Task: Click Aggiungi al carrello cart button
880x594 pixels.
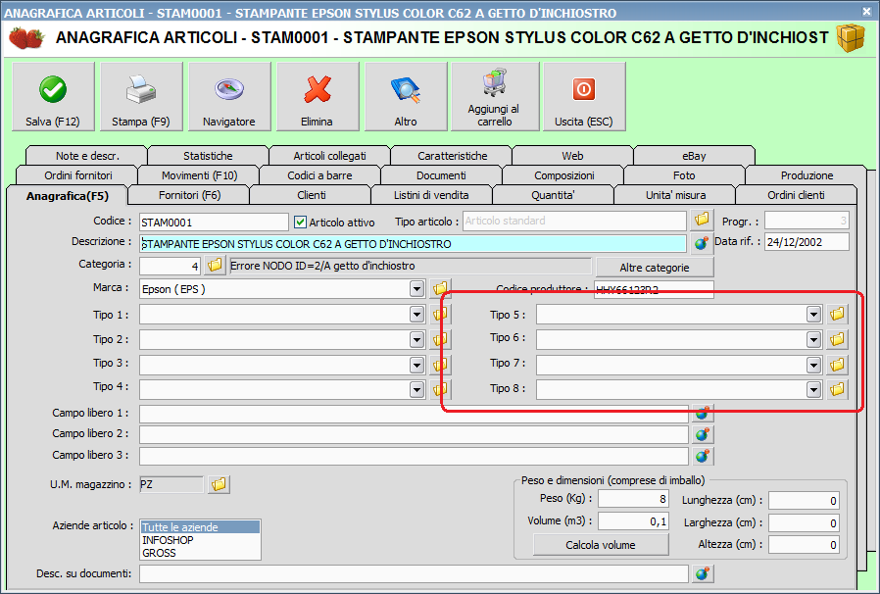Action: pos(494,97)
